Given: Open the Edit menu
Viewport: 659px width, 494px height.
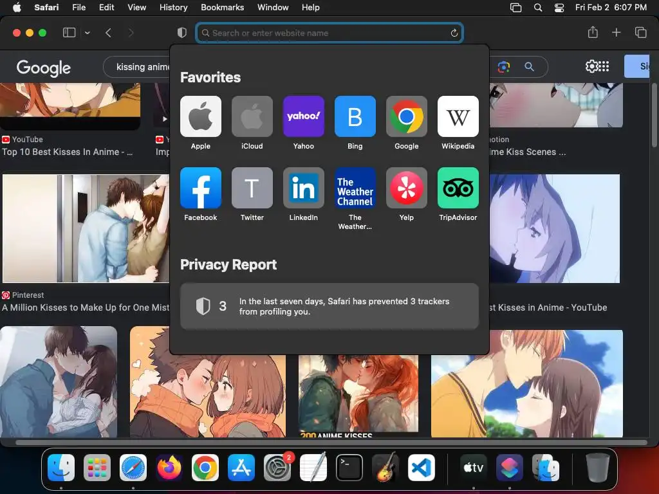Looking at the screenshot, I should 106,8.
